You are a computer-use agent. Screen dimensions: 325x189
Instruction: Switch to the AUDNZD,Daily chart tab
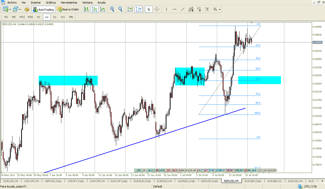click(x=187, y=181)
